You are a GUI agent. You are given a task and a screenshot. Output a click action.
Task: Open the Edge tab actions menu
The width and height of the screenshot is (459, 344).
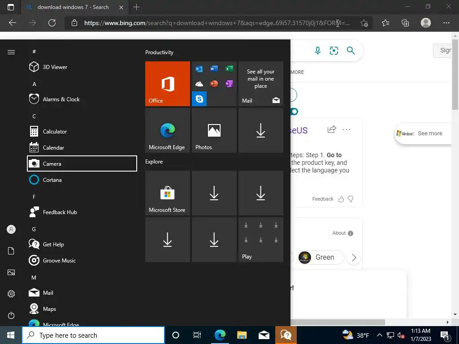(11, 7)
